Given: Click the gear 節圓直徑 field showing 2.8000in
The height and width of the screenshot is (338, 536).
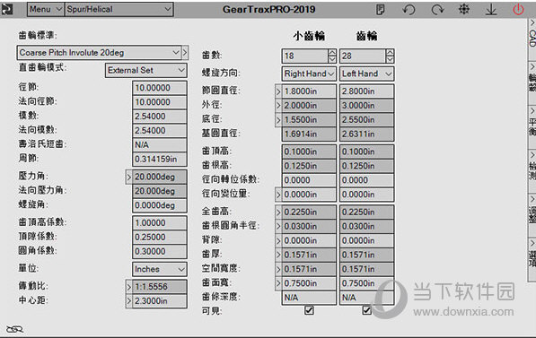Looking at the screenshot, I should click(x=366, y=91).
